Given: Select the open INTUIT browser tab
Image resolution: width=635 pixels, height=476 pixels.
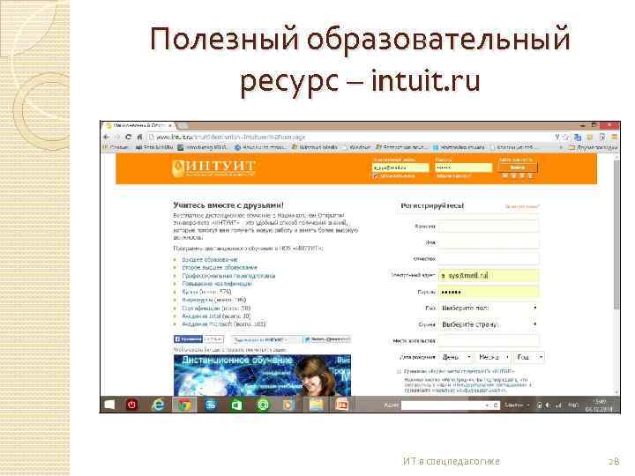Looking at the screenshot, I should point(139,125).
